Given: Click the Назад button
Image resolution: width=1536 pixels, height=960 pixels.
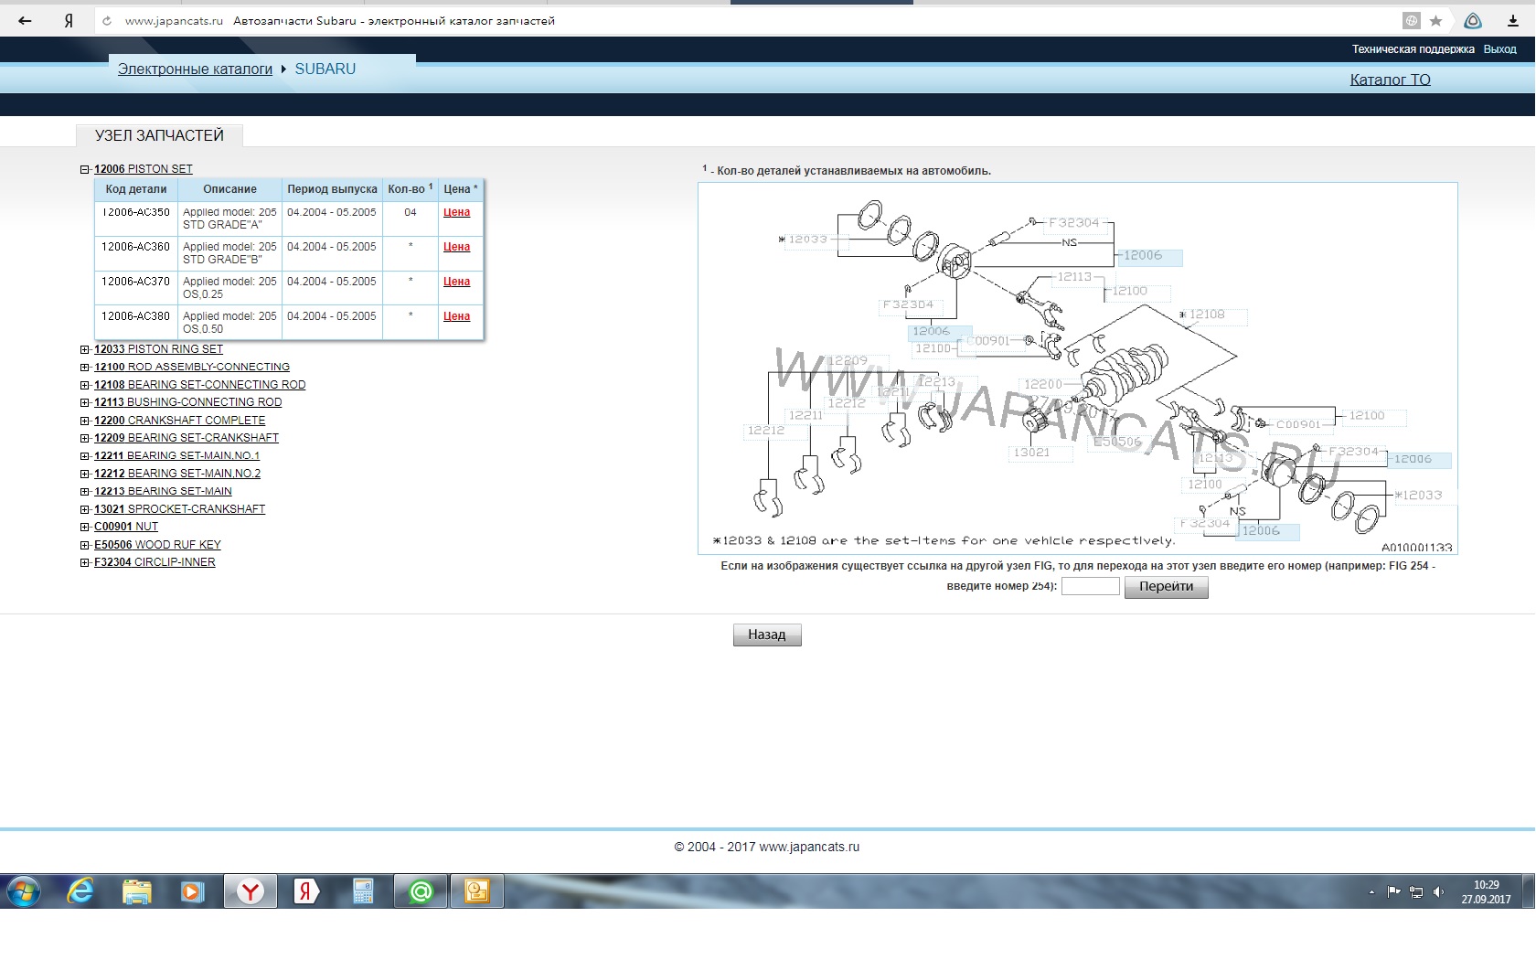Looking at the screenshot, I should [x=767, y=635].
